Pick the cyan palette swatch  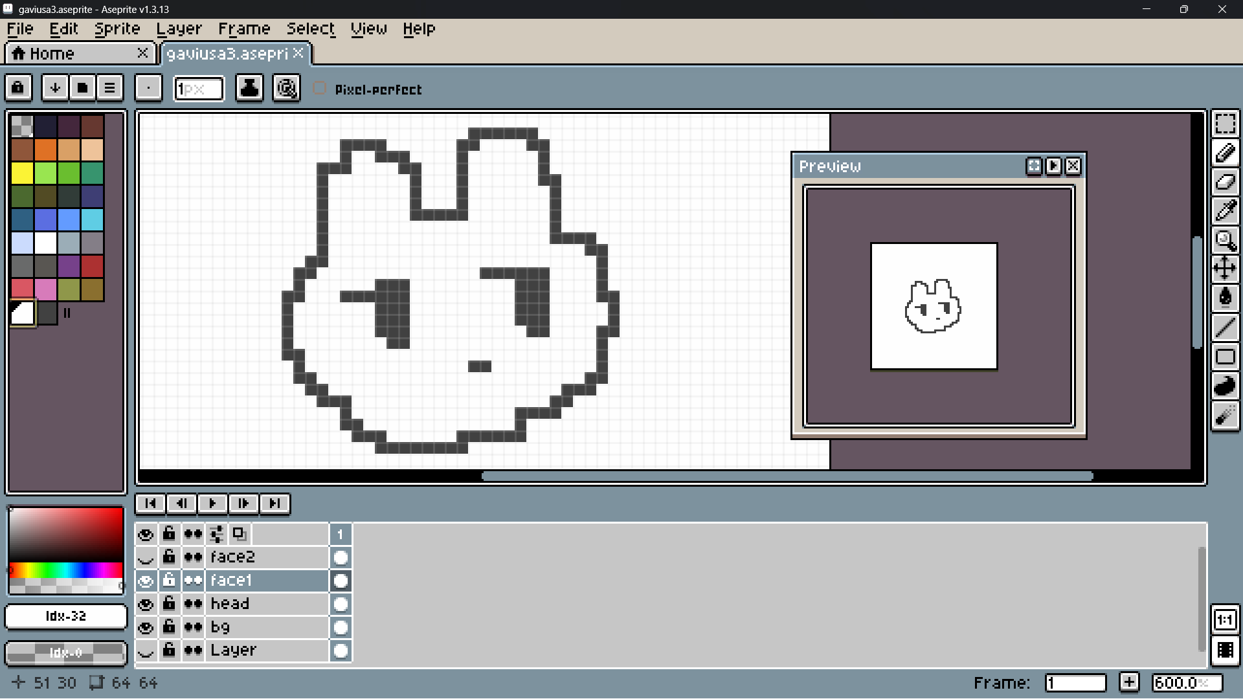(x=92, y=219)
